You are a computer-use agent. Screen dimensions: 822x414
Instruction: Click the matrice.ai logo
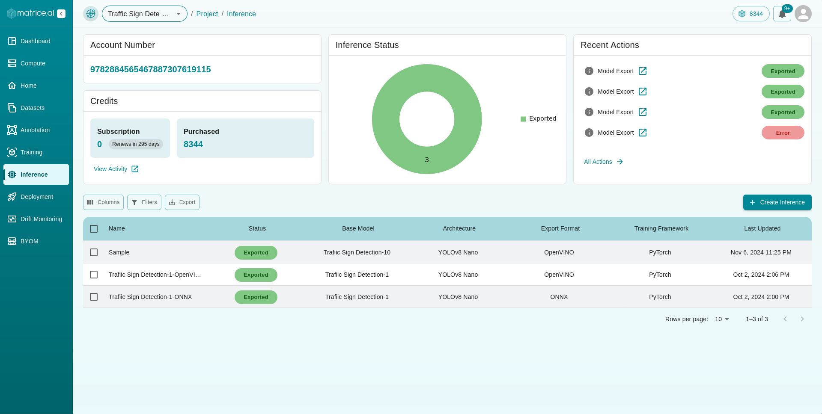(x=30, y=13)
